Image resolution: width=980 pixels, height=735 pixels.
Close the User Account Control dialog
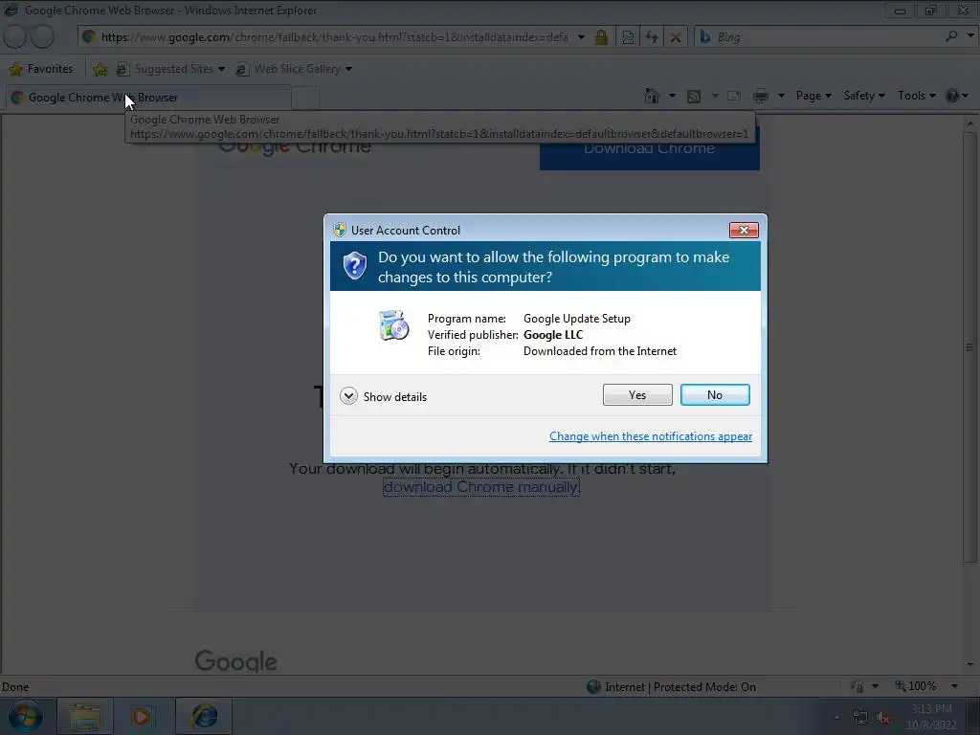click(x=743, y=230)
